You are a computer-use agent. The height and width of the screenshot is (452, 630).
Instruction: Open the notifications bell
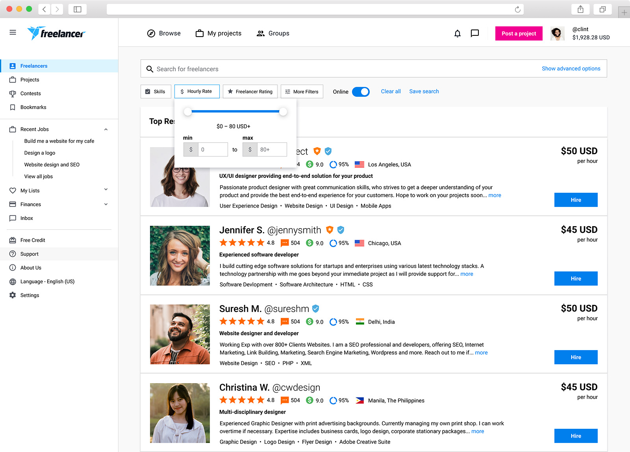click(457, 33)
